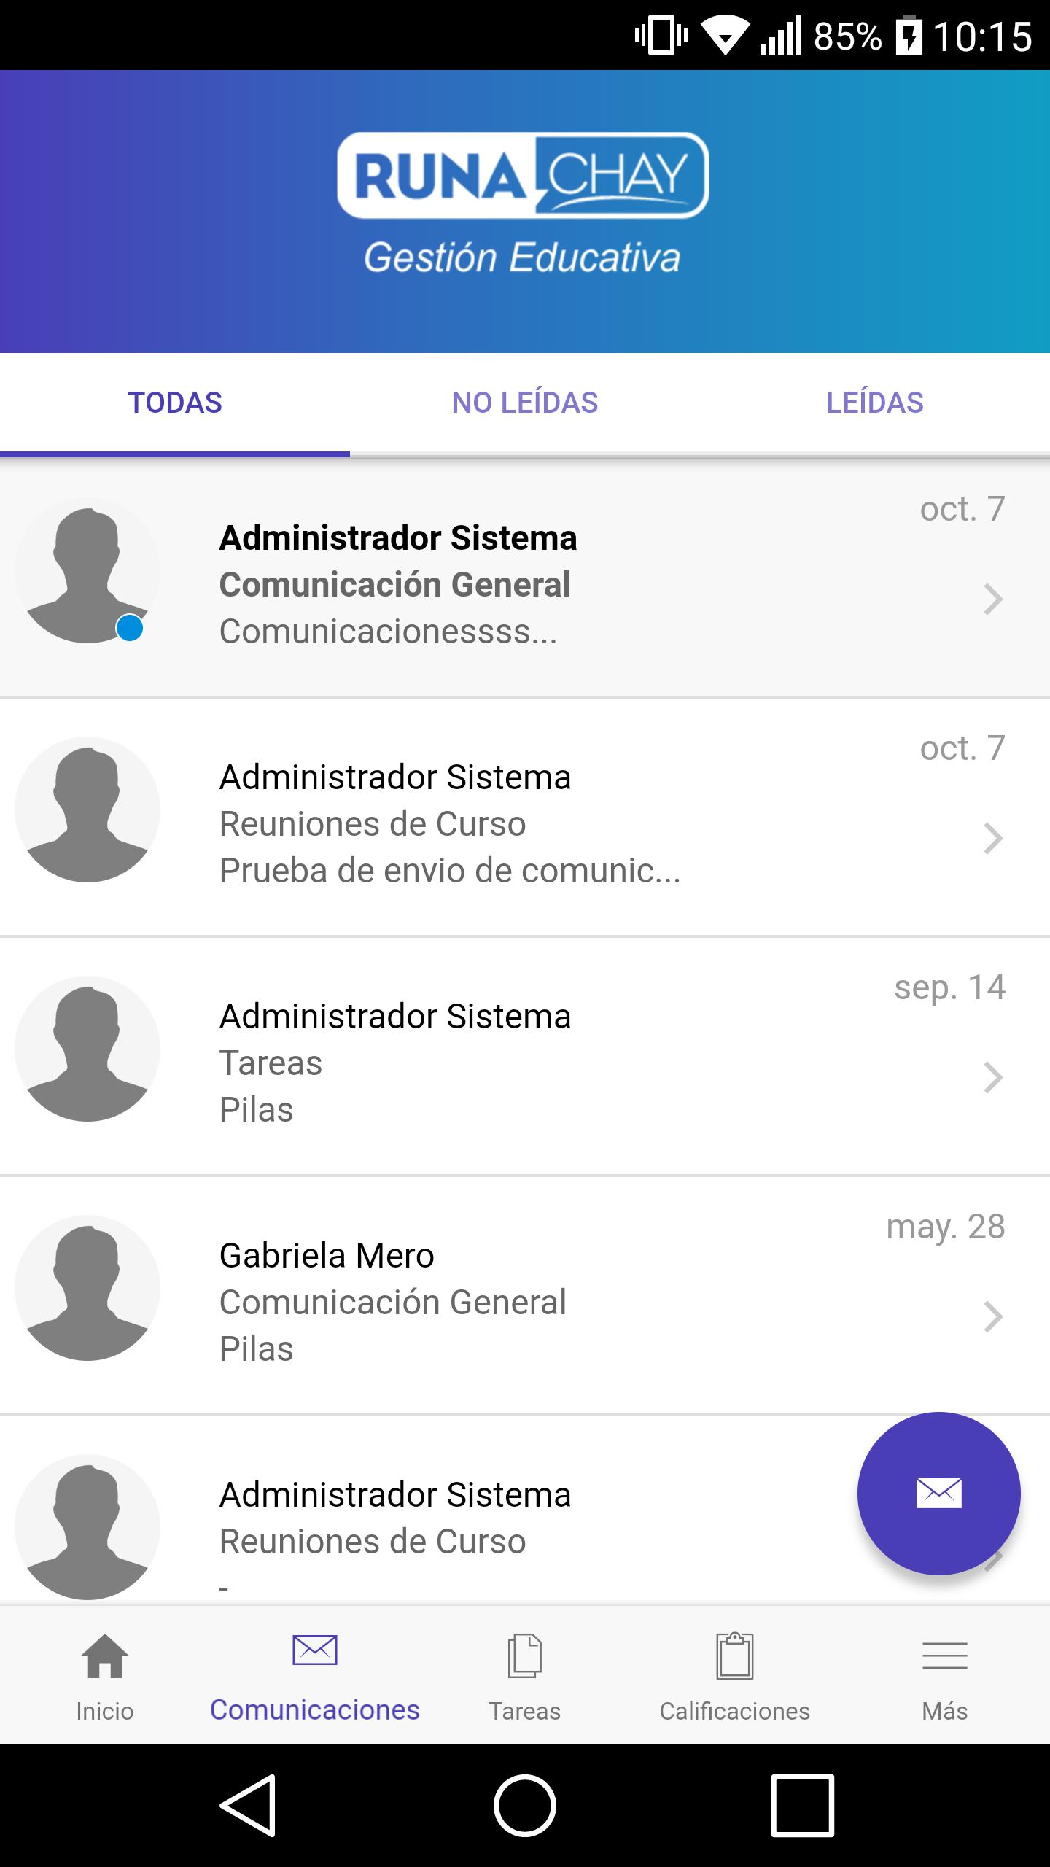Screen dimensions: 1050x1867
Task: Open chevron on Gabriela Mero message
Action: coord(993,1317)
